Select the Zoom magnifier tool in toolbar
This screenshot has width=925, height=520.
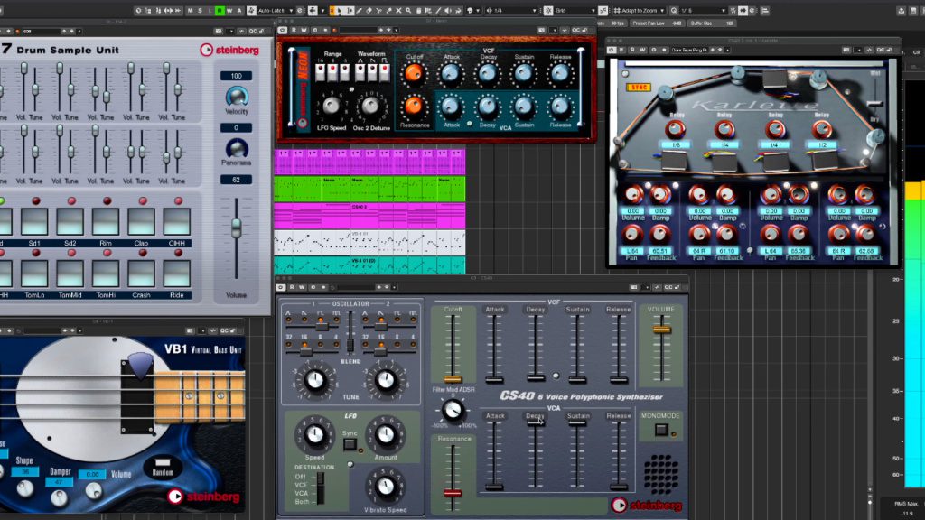point(408,11)
